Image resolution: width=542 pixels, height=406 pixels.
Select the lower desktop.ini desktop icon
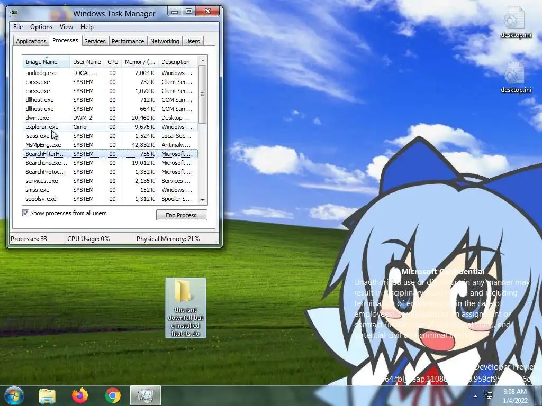[516, 77]
